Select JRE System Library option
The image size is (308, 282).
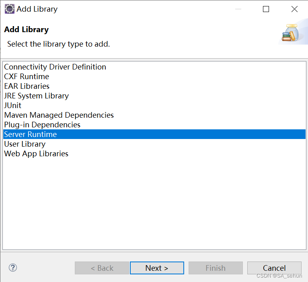point(36,96)
